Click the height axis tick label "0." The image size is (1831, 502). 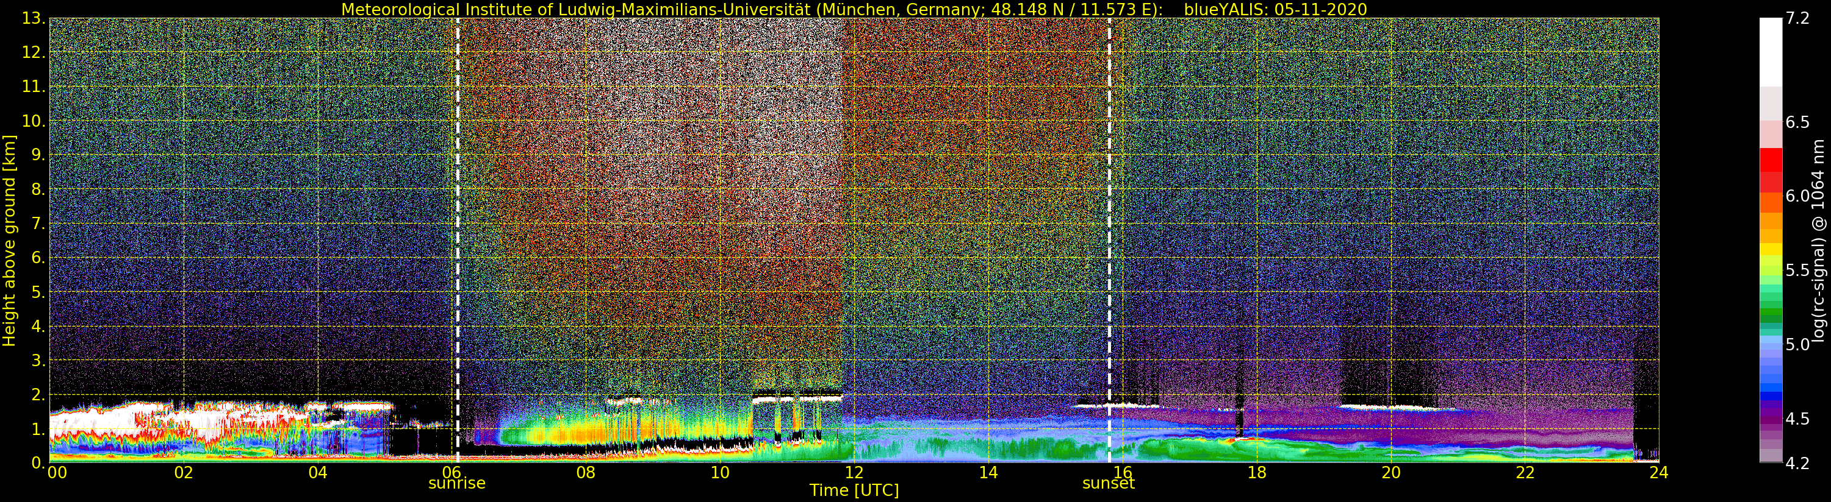38,463
